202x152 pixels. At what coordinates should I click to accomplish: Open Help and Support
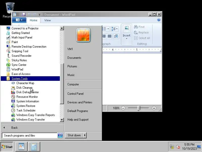(x=78, y=120)
